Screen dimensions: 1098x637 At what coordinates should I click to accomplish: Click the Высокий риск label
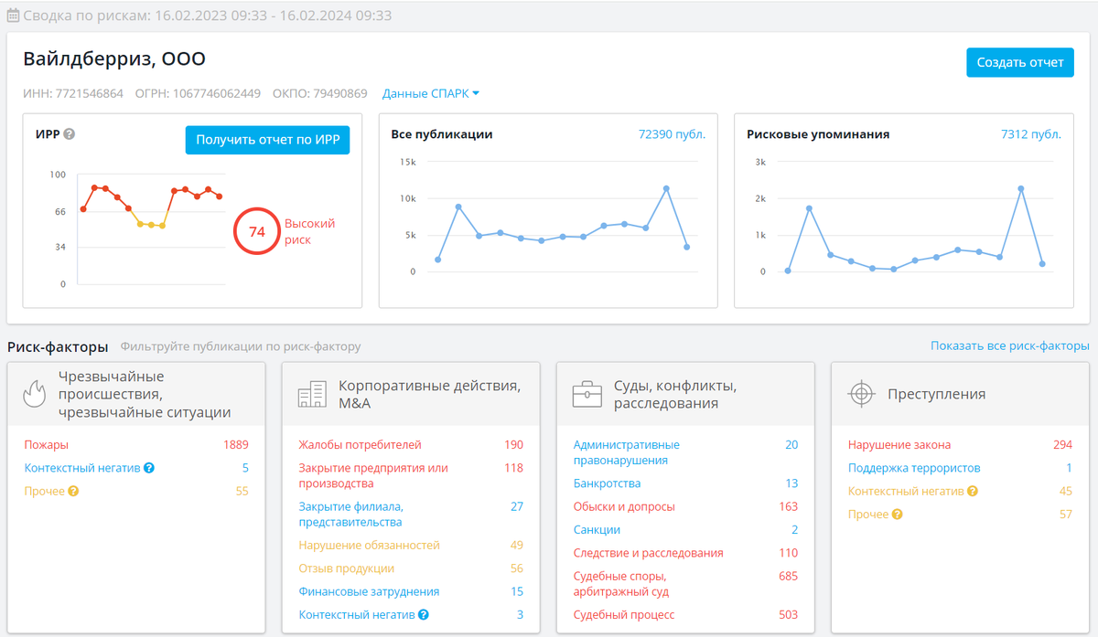tap(309, 231)
